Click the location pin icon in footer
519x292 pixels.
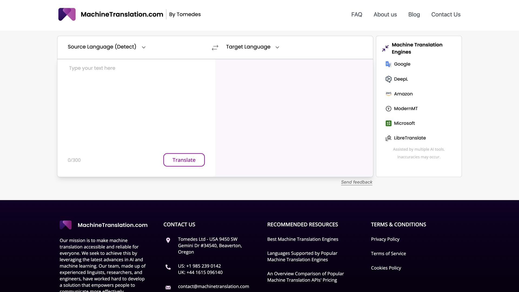pos(168,240)
